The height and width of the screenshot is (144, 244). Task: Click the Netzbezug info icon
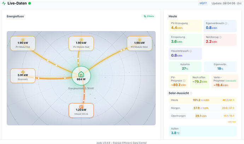click(220, 37)
